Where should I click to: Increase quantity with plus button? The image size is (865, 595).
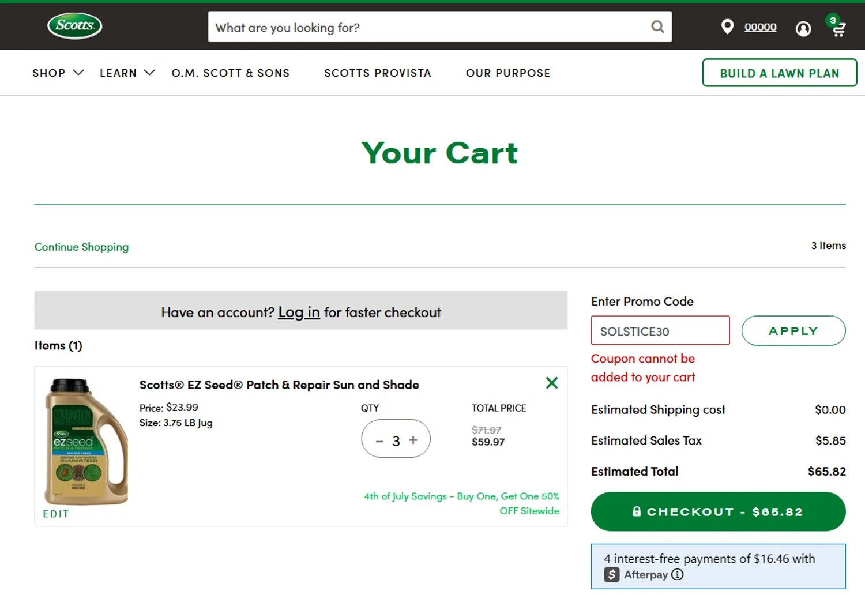tap(413, 440)
